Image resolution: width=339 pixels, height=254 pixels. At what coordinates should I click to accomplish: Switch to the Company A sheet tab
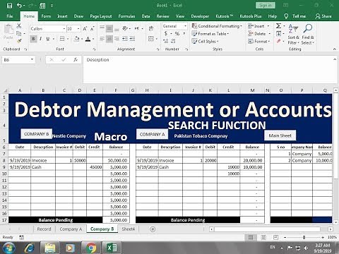71,229
